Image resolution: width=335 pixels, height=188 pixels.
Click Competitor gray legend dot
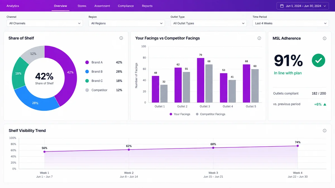click(x=87, y=90)
